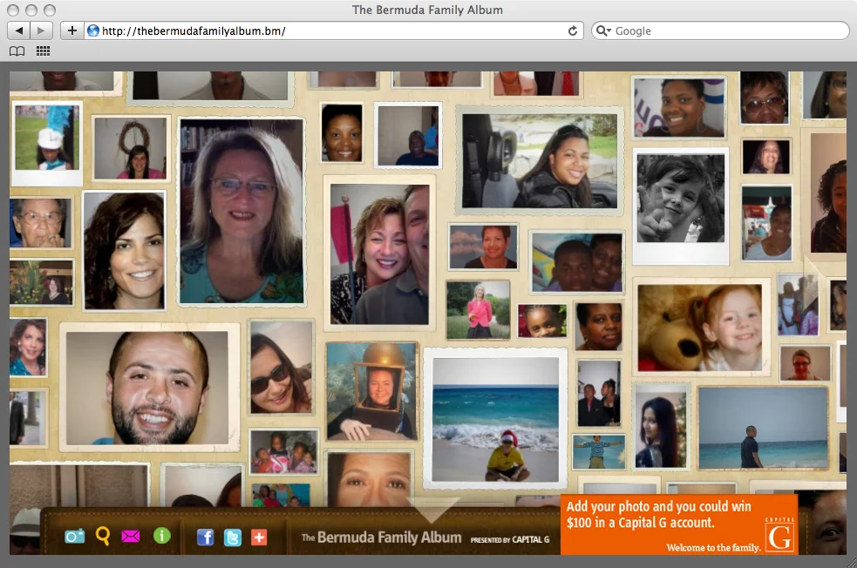Image resolution: width=857 pixels, height=568 pixels.
Task: Open photo of couple cheek to cheek
Action: pyautogui.click(x=379, y=254)
